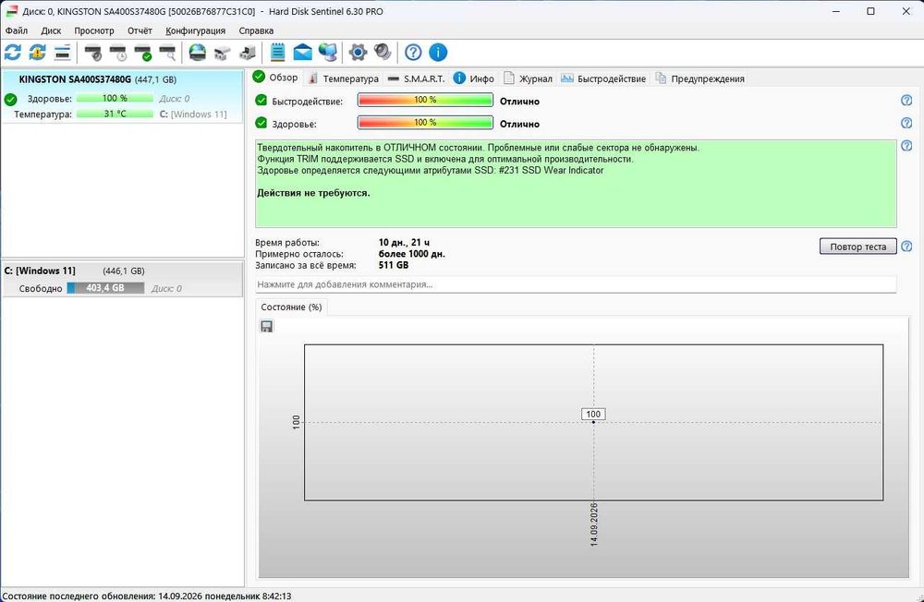Click the 100 data point label on graph

(593, 414)
